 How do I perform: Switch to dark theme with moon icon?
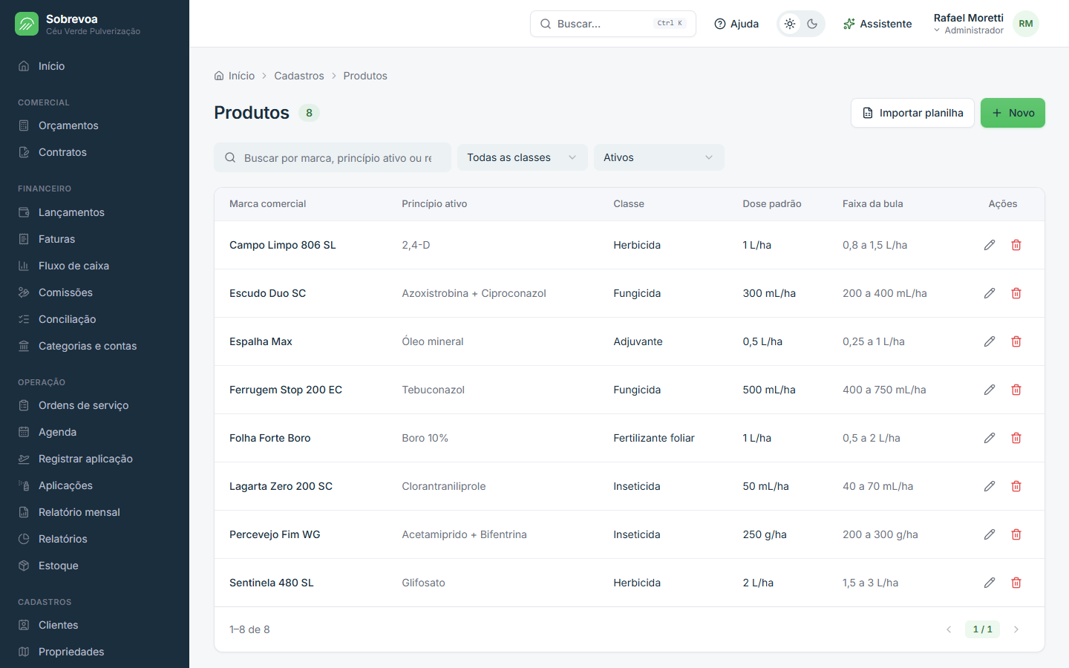coord(812,24)
